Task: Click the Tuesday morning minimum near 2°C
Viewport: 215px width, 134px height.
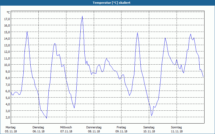Action: click(46, 118)
